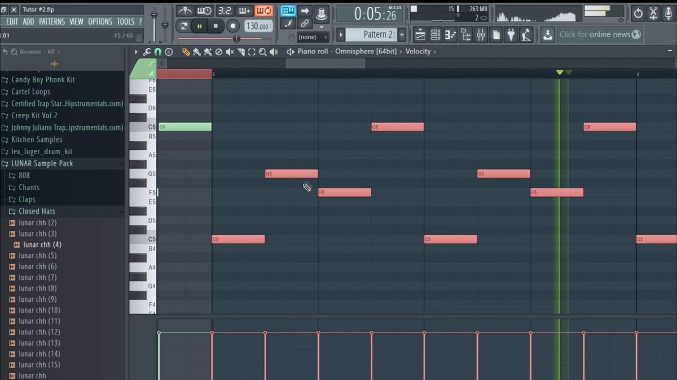Viewport: 677px width, 380px height.
Task: Click the project files copy icon
Action: point(496,35)
